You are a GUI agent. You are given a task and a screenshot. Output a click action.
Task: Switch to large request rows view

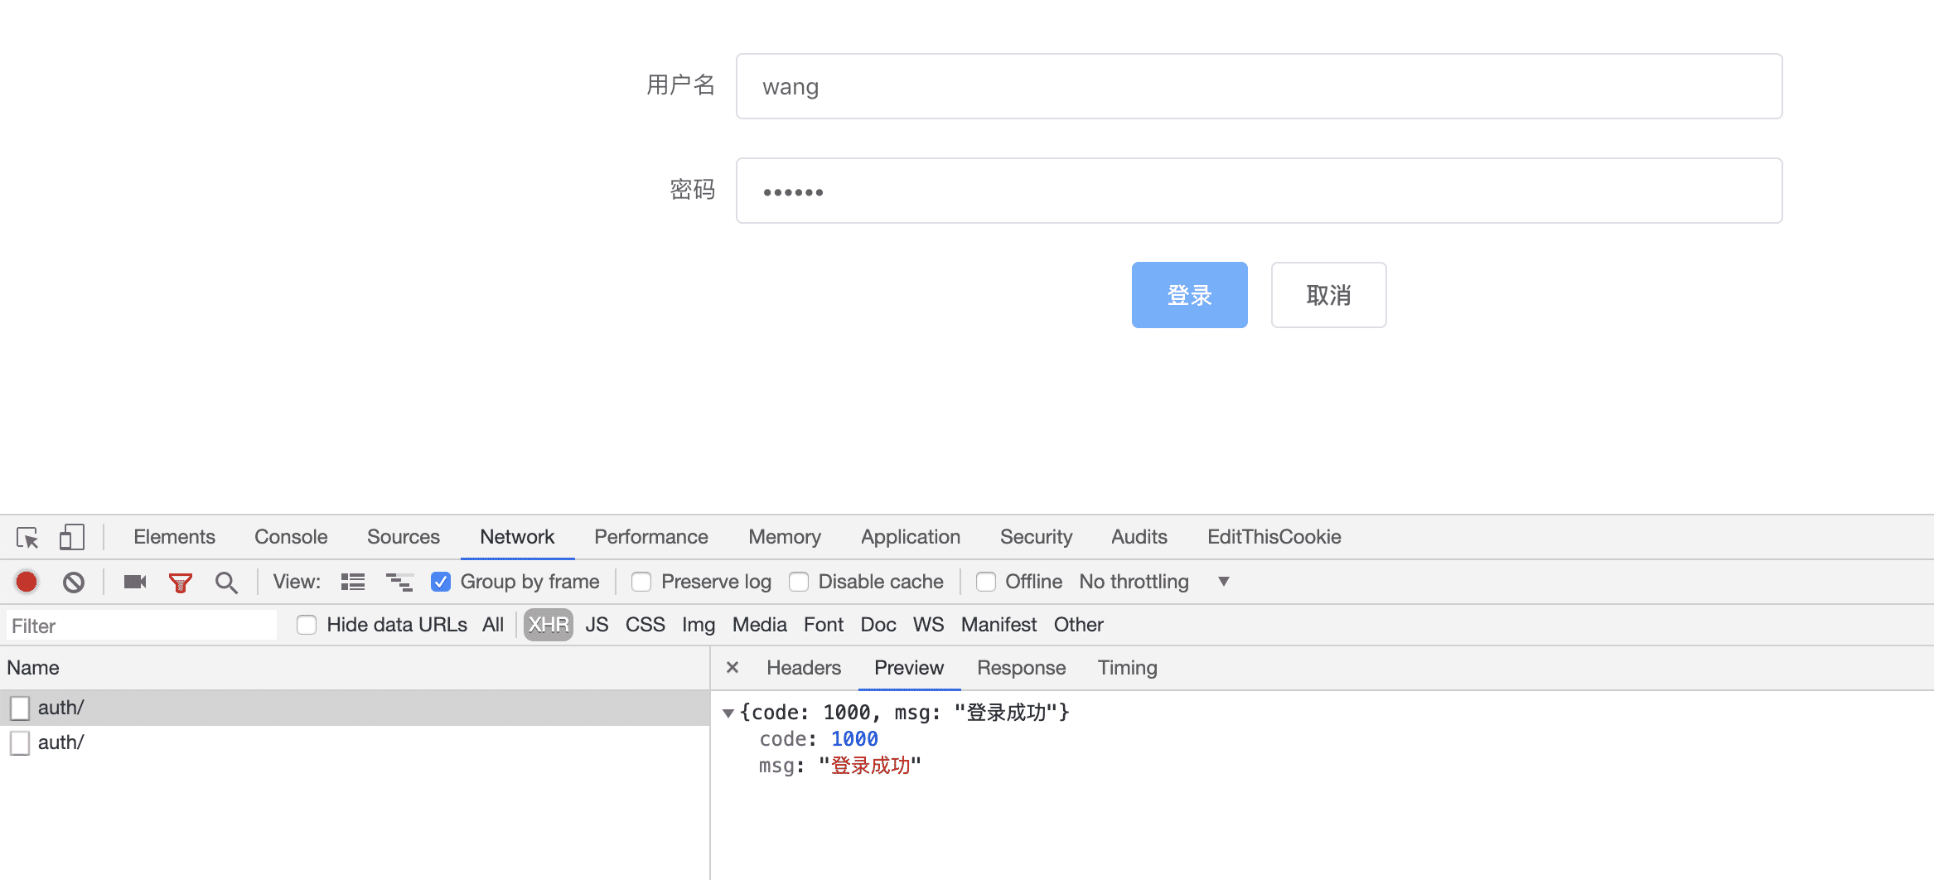click(x=352, y=583)
